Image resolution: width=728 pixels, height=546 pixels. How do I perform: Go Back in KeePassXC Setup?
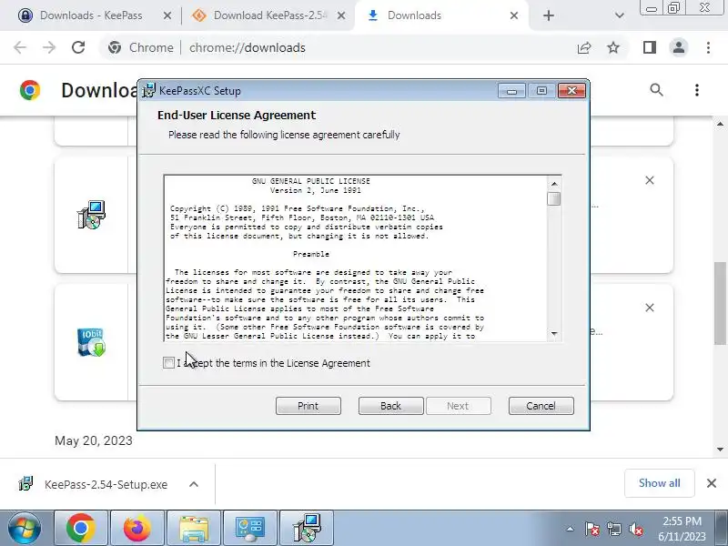(391, 406)
